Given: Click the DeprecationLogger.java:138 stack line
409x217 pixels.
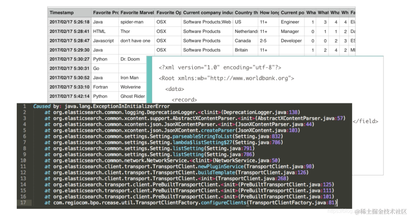Looking at the screenshot, I should click(x=172, y=112).
